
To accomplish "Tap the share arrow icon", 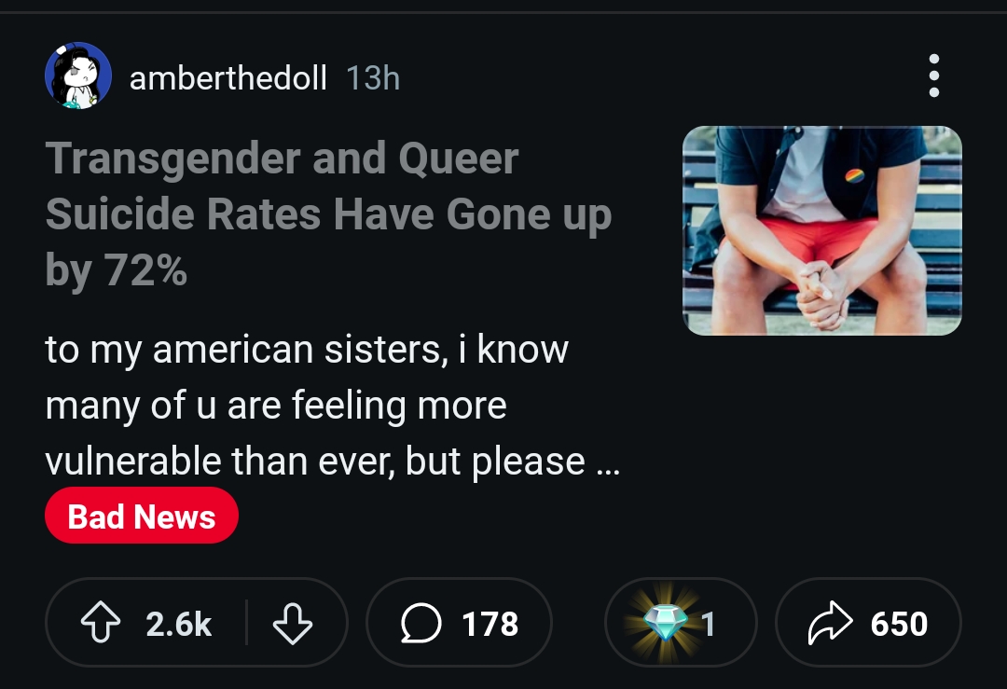I will click(830, 624).
